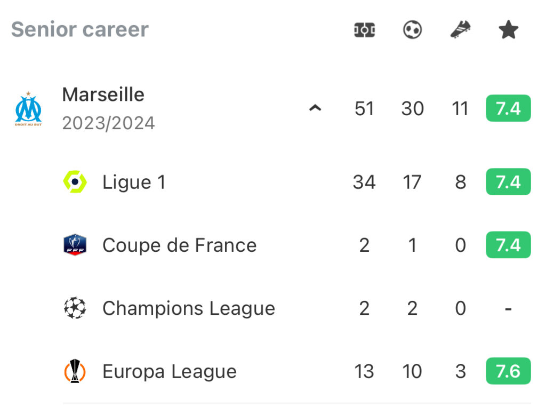Open the Coupe de France competition entry
This screenshot has height=414, width=546.
click(296, 245)
